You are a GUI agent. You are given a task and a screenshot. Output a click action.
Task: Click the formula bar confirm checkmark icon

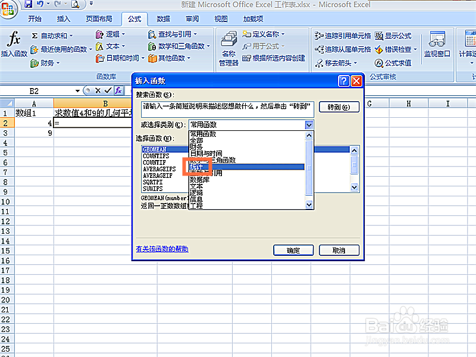pos(108,90)
